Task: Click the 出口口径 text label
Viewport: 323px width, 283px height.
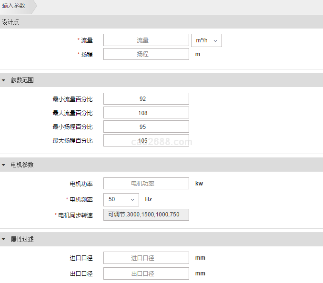Action: 81,274
